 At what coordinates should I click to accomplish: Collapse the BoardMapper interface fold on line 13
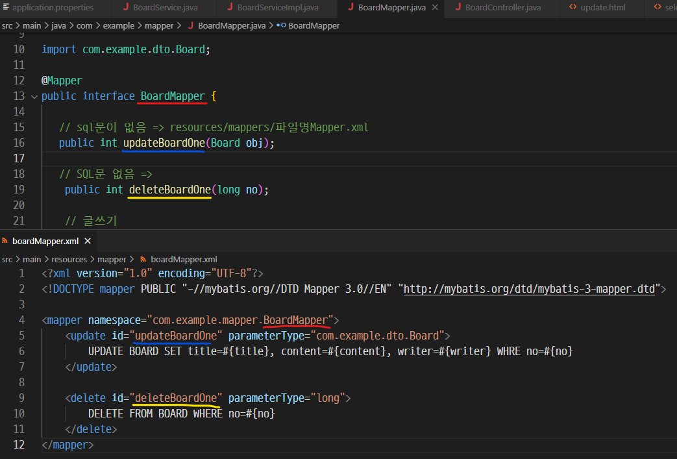click(34, 96)
